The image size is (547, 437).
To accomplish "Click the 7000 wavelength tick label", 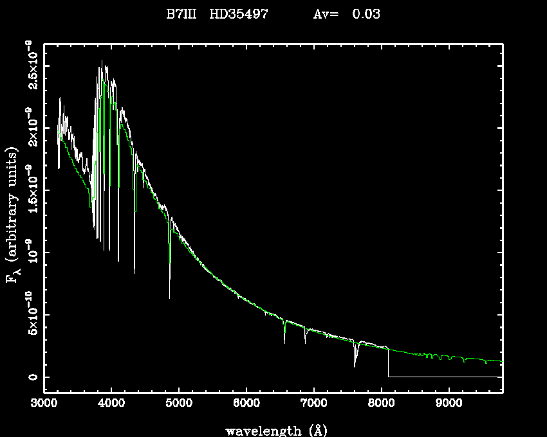I will [x=314, y=406].
